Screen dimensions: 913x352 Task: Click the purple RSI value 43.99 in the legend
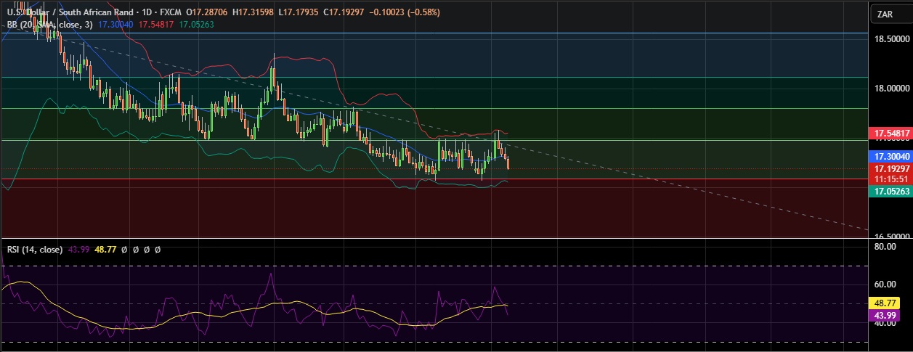click(x=78, y=249)
